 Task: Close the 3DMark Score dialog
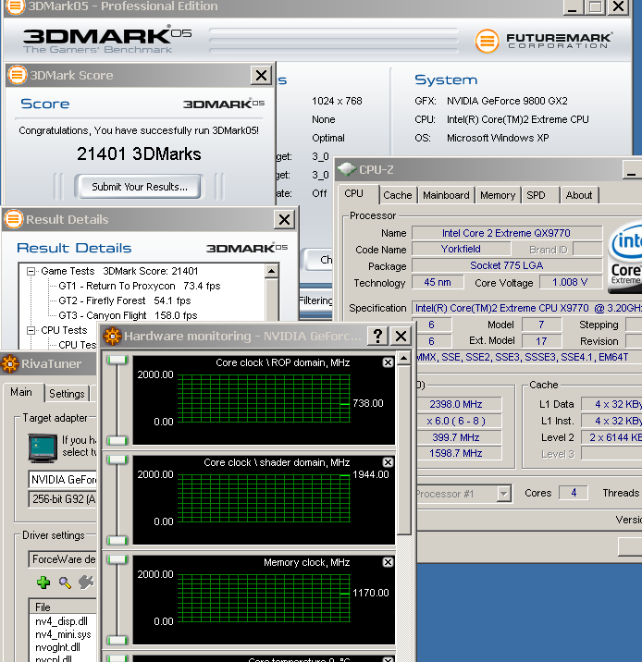[x=261, y=76]
